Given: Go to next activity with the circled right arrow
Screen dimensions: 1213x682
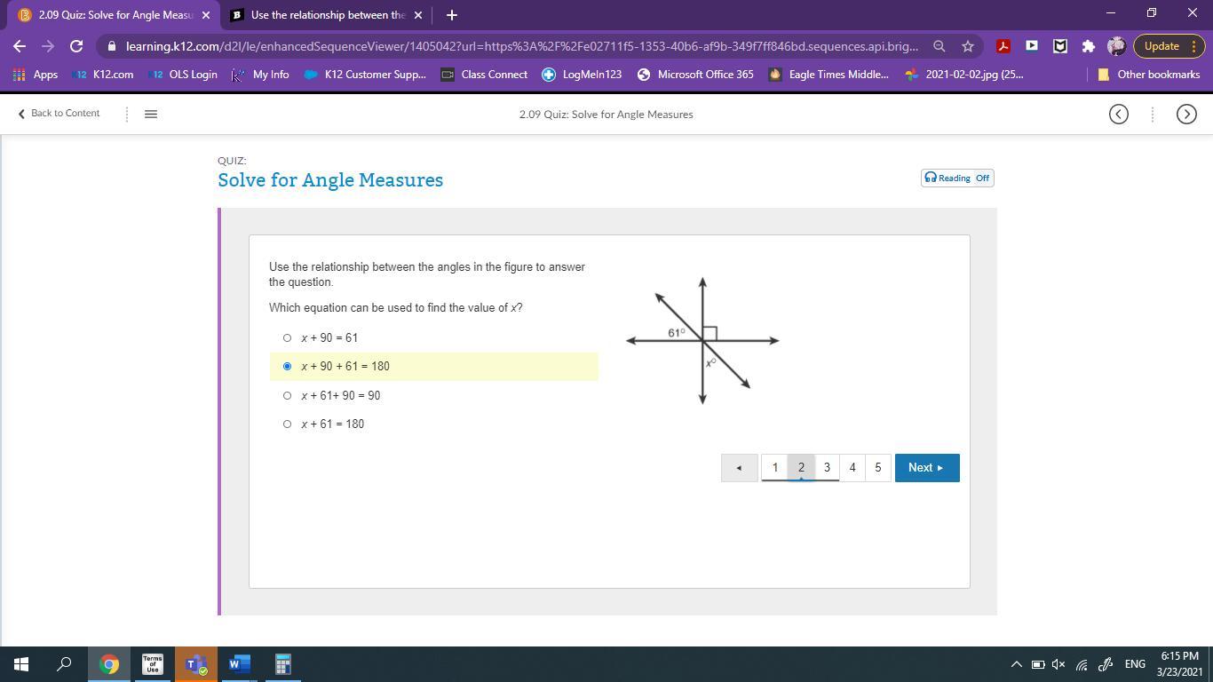Looking at the screenshot, I should pyautogui.click(x=1186, y=114).
